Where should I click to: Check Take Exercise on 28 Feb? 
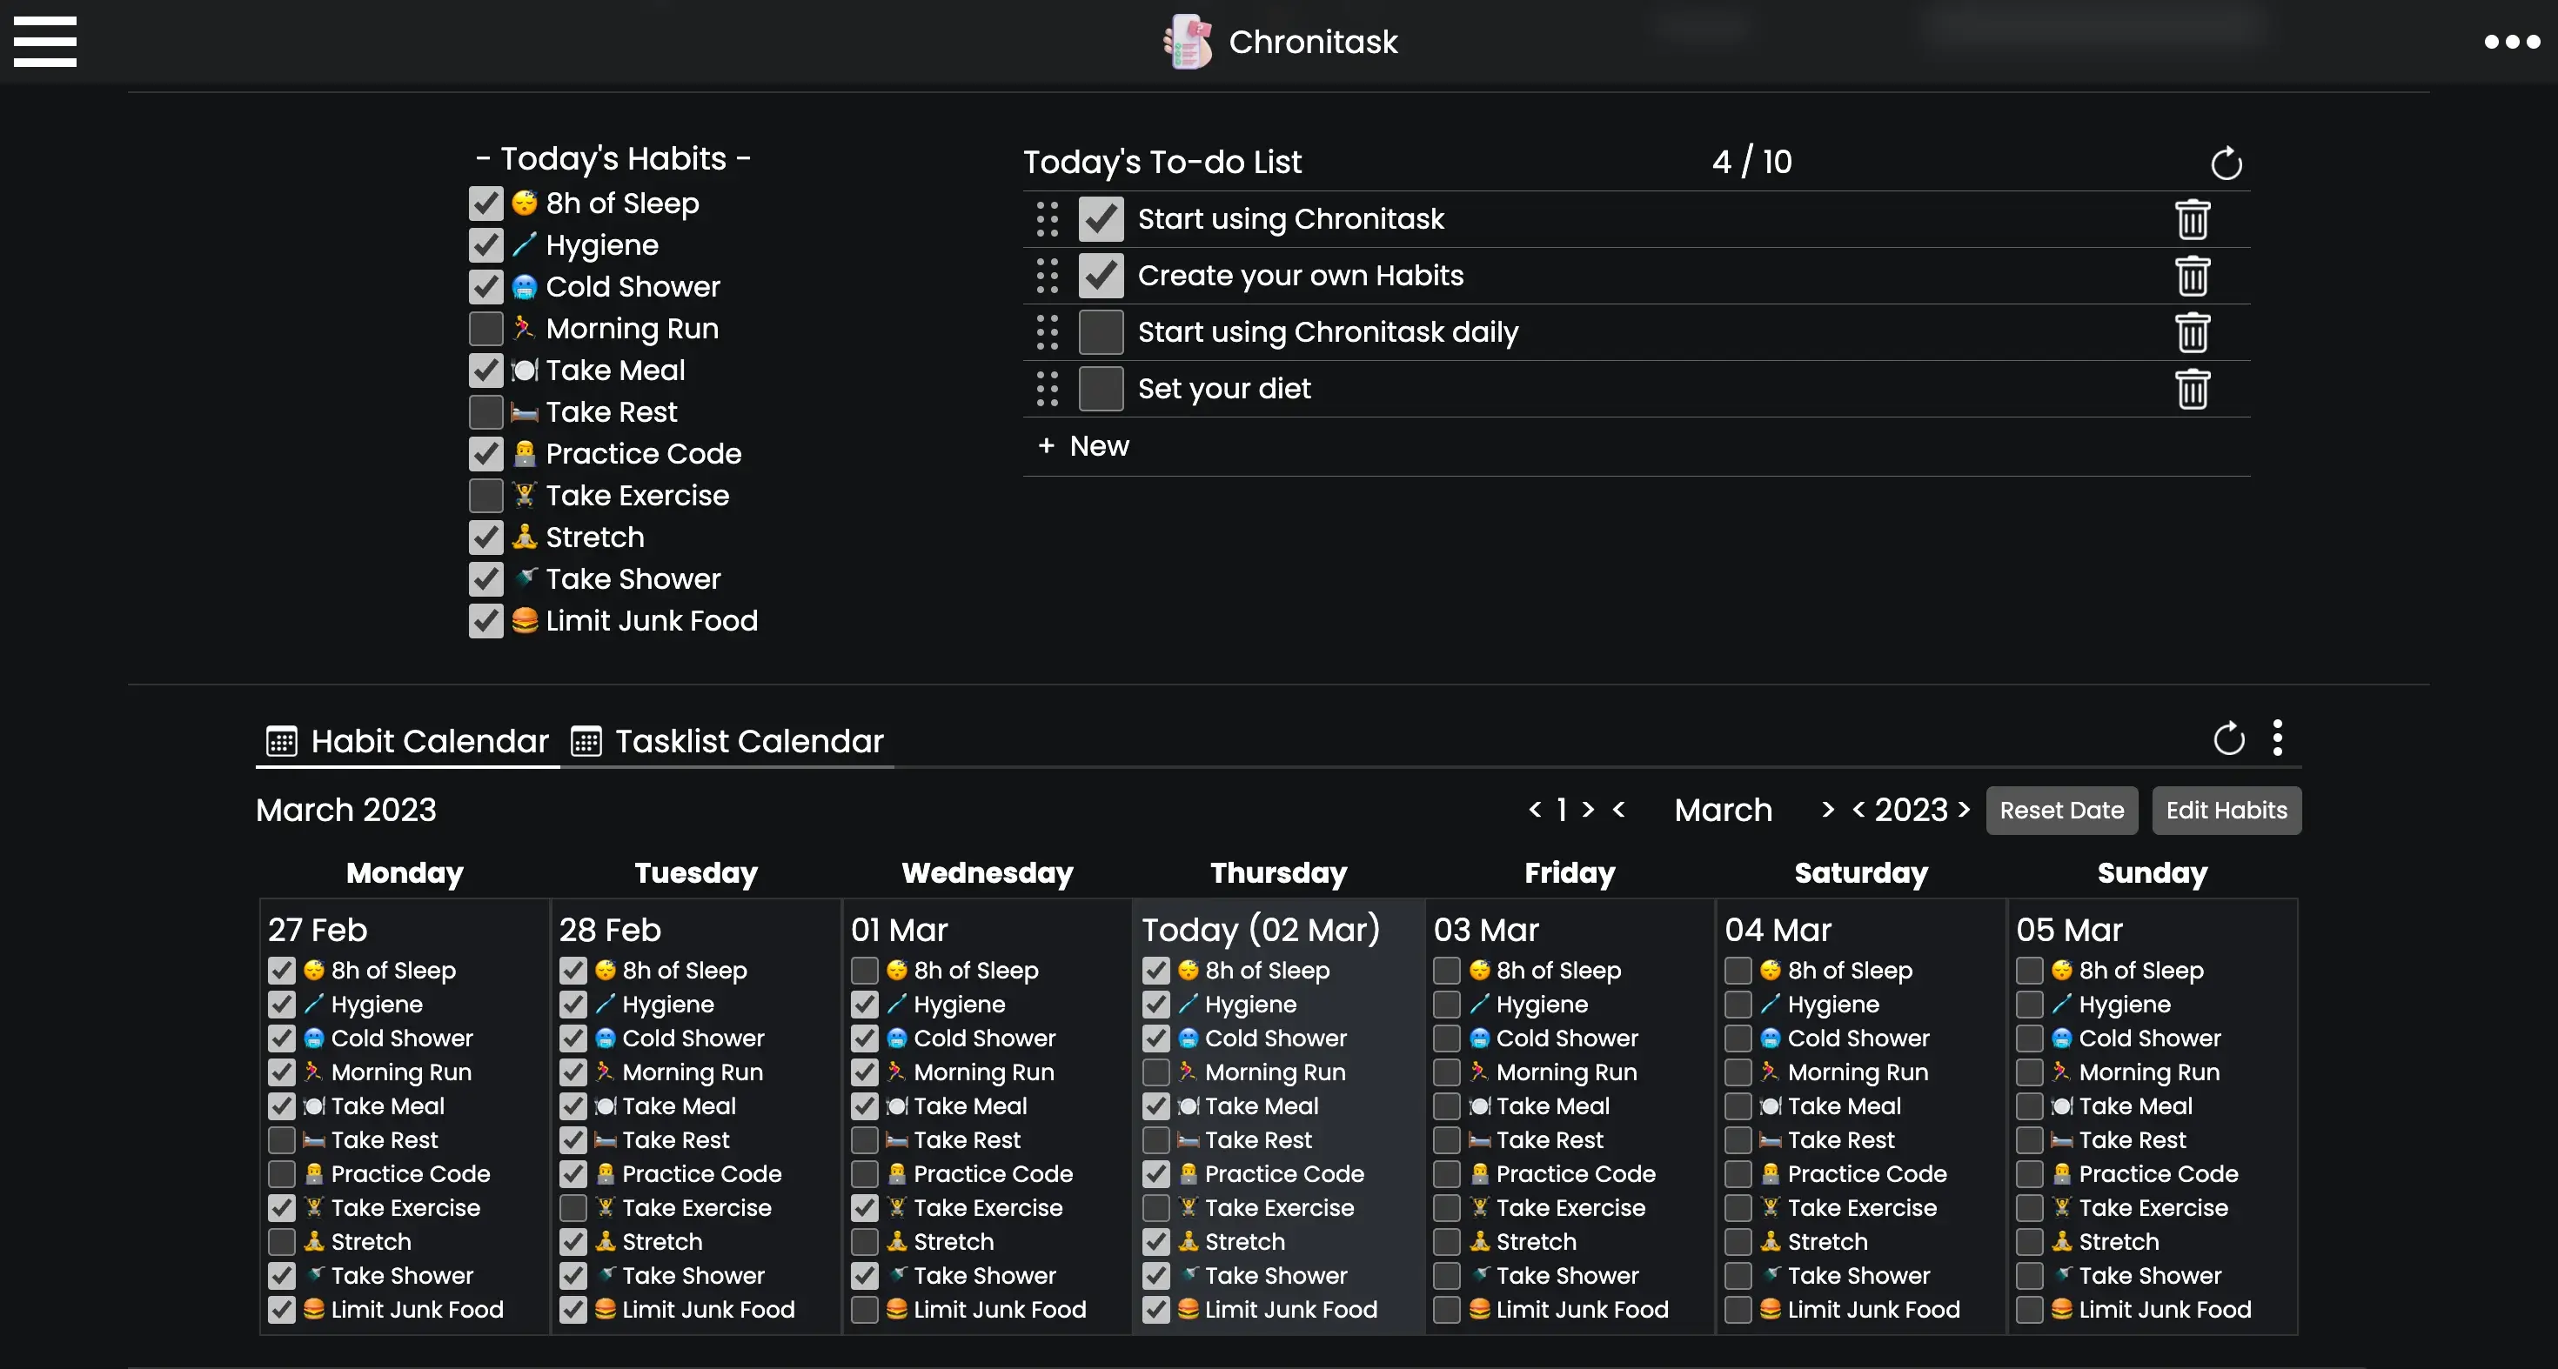tap(573, 1207)
